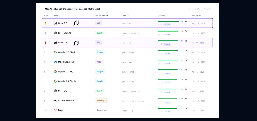The image size is (257, 121).
Task: Open the Gemini 3.1 Pro model row
Action: click(127, 72)
